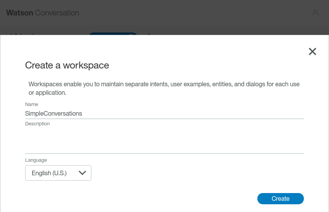Select the SimpleConversations text in Name field
This screenshot has width=329, height=212.
[x=53, y=113]
